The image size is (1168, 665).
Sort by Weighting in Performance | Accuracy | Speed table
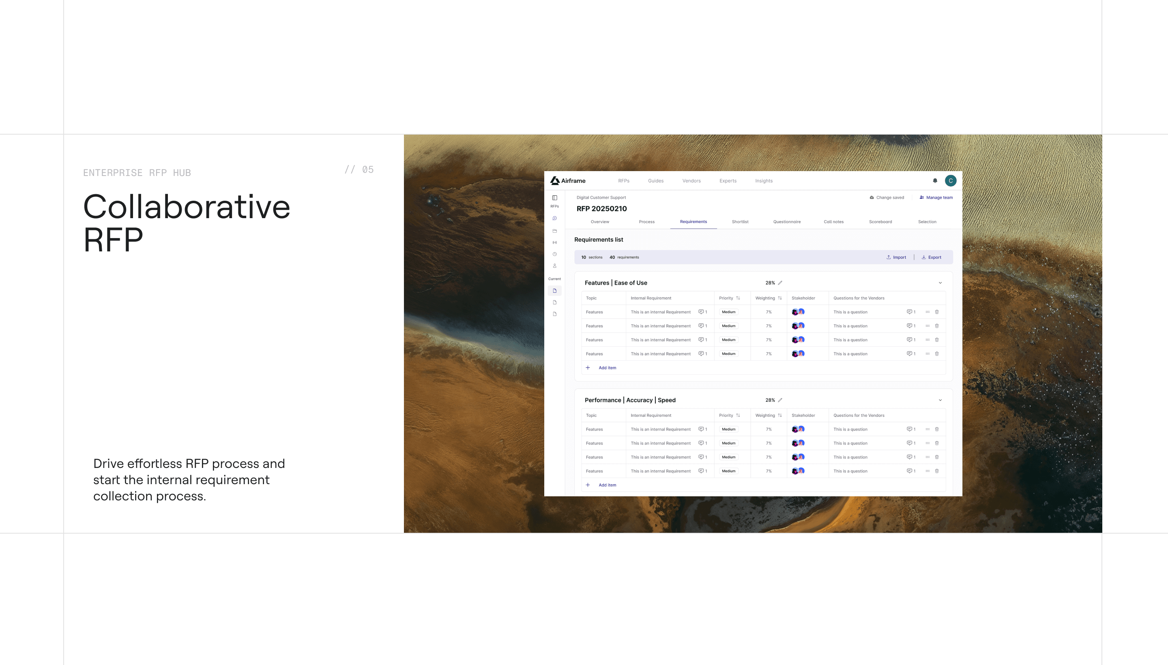point(780,416)
